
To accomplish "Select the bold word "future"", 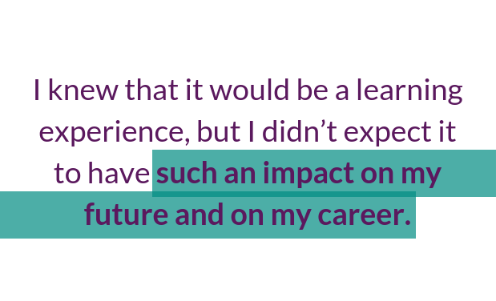I will click(x=127, y=215).
